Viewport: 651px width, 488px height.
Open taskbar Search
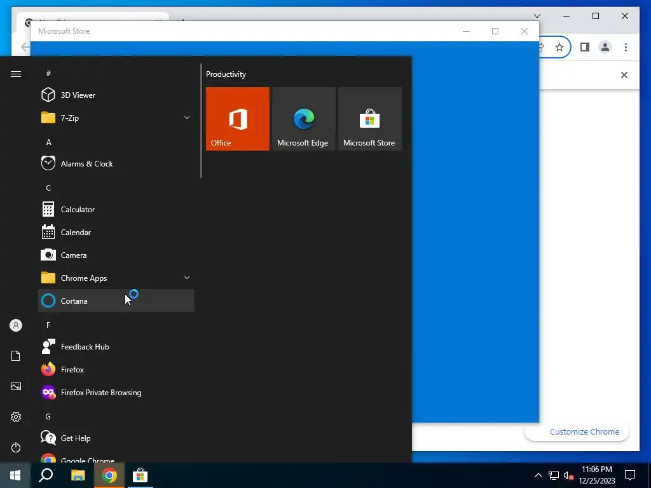coord(46,475)
